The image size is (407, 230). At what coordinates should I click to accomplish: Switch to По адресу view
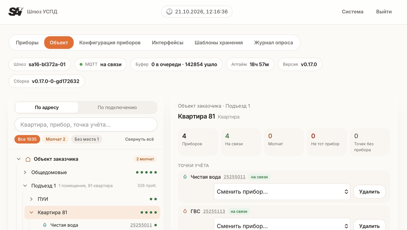pos(47,107)
